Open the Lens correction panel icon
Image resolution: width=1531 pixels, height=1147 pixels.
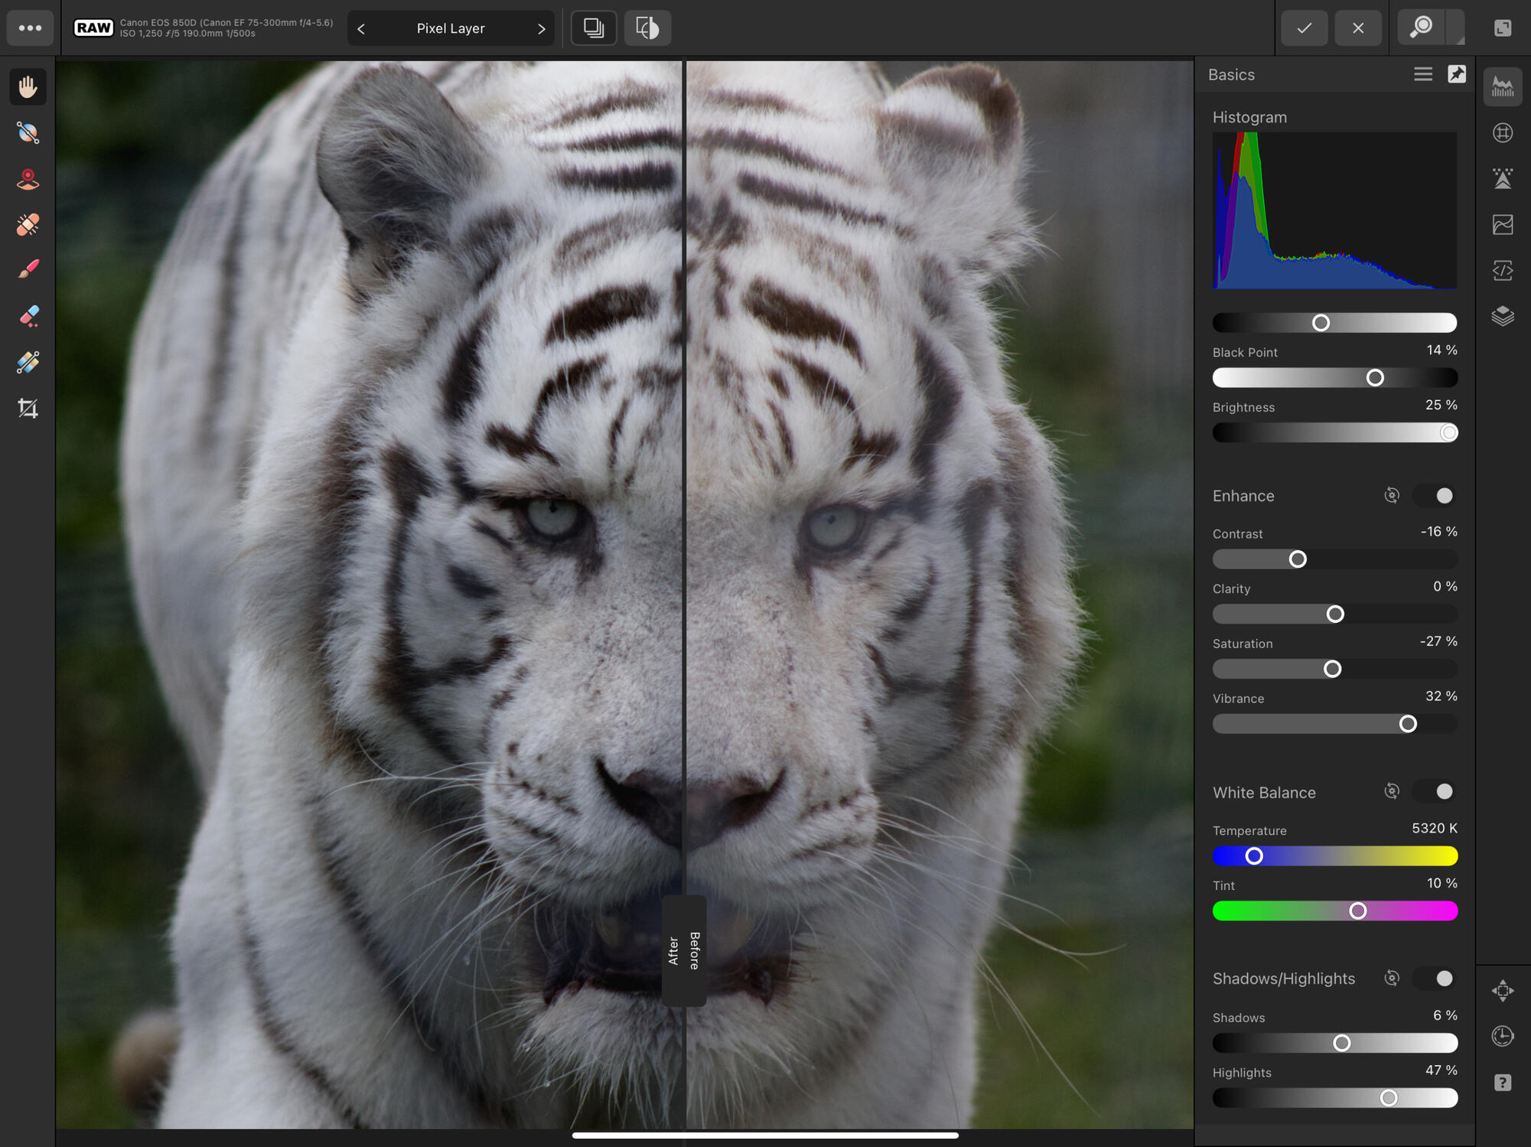point(1503,133)
